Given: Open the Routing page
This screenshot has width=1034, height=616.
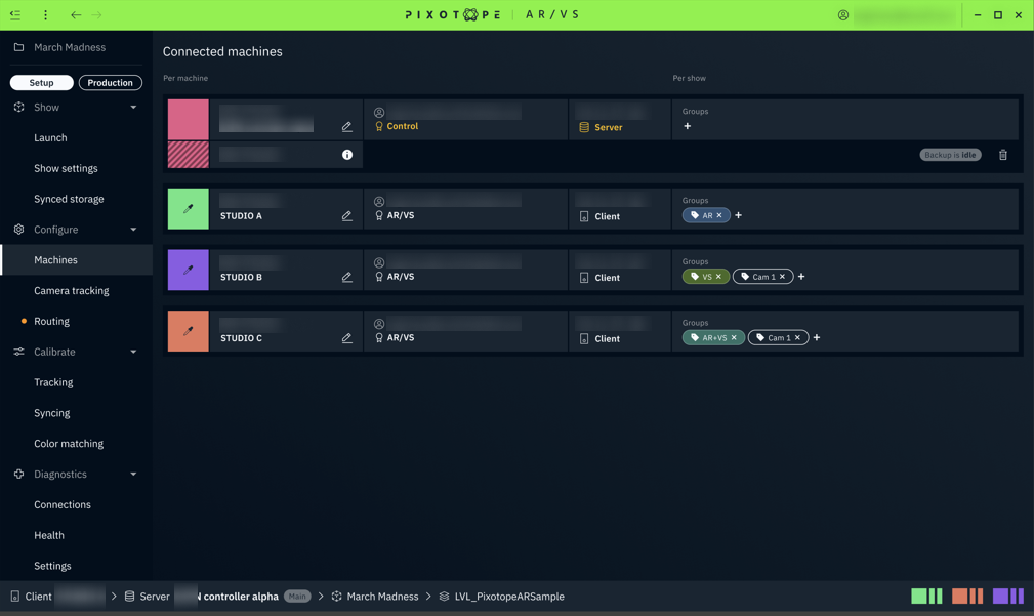Looking at the screenshot, I should pyautogui.click(x=52, y=321).
